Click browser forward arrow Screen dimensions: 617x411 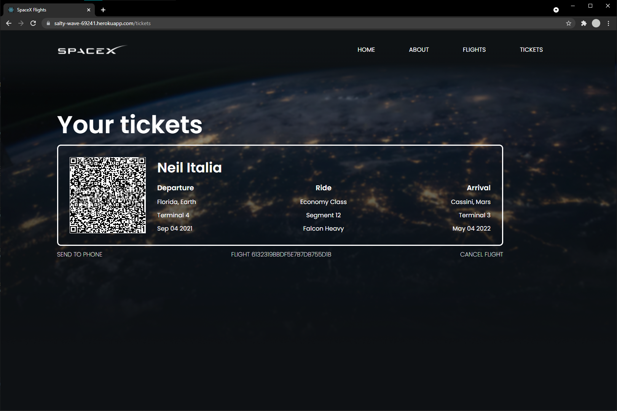click(21, 23)
